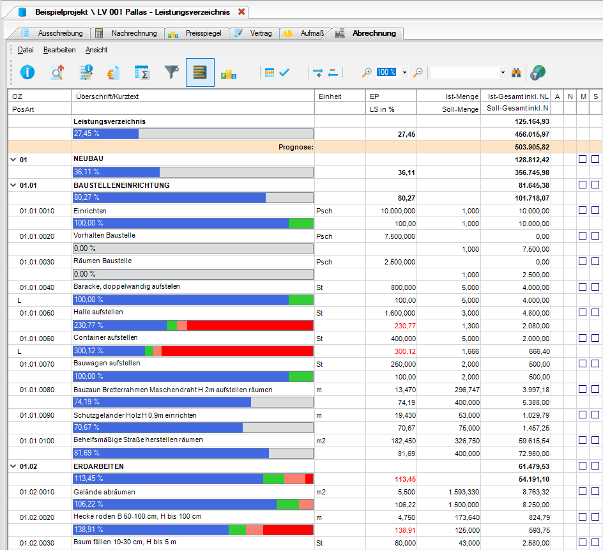
Task: Open the document edit info icon
Action: (86, 72)
